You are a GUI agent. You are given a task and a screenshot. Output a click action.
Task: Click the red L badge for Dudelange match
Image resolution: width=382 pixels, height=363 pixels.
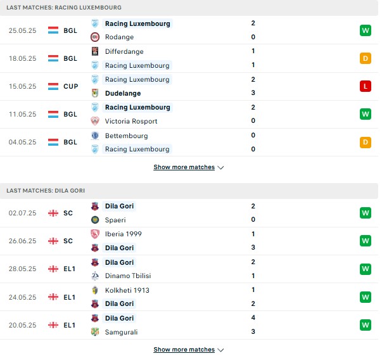pos(365,86)
